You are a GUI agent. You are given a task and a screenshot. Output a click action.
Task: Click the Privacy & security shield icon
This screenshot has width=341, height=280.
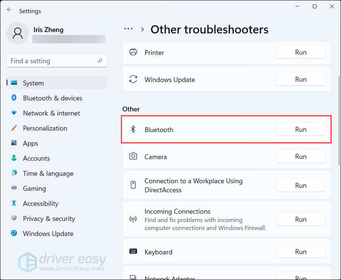tap(14, 218)
